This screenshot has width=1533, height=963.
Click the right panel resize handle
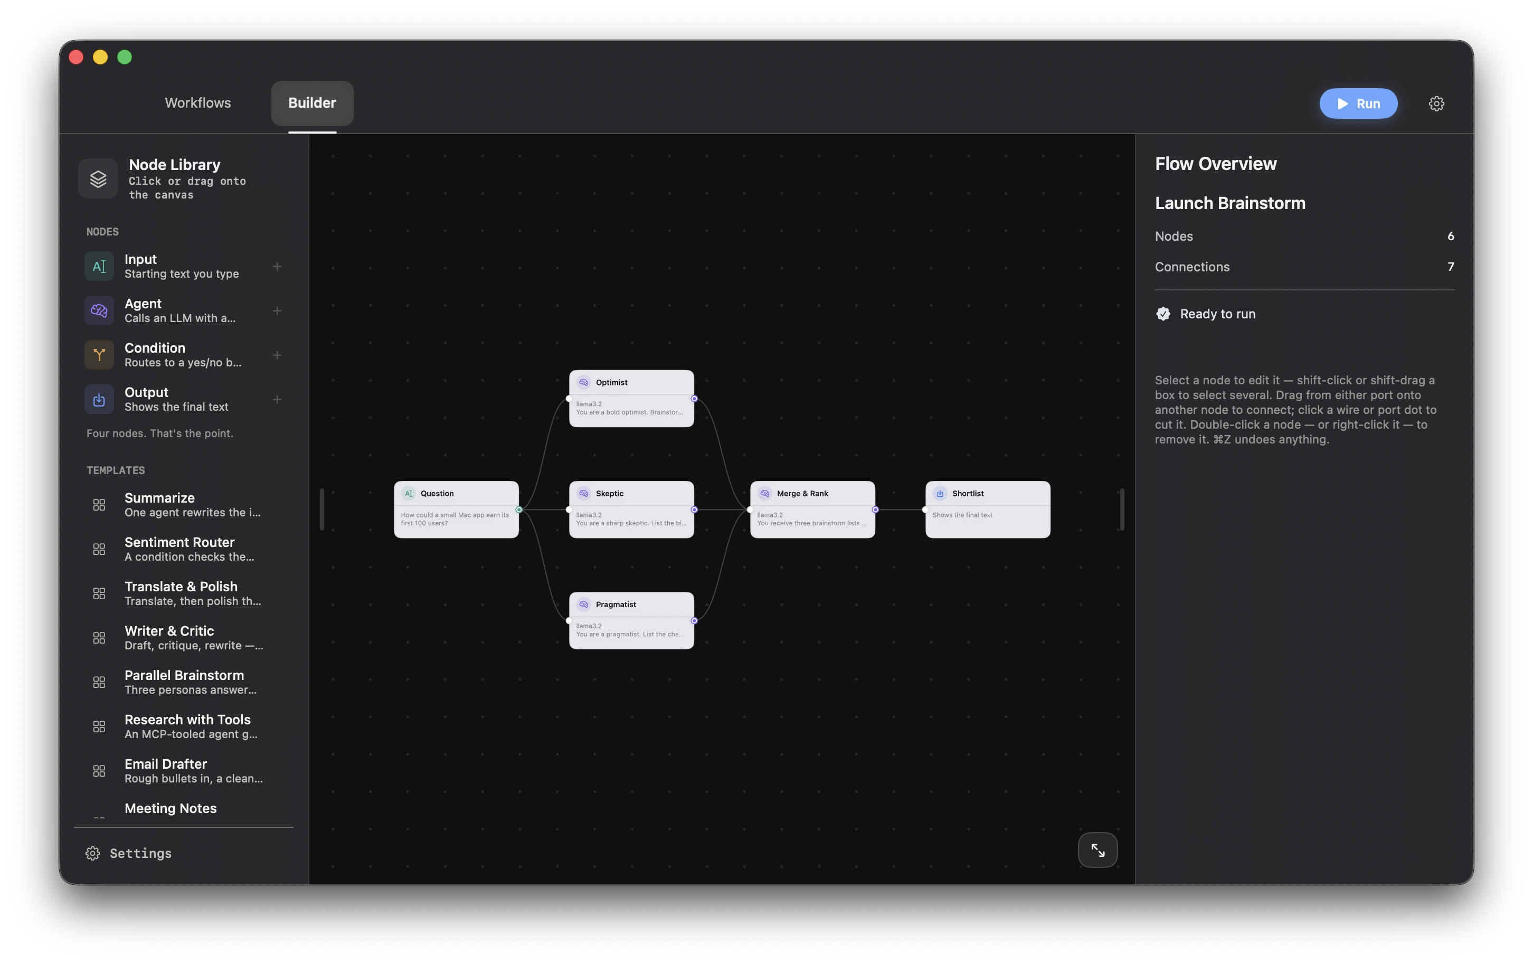[1122, 509]
